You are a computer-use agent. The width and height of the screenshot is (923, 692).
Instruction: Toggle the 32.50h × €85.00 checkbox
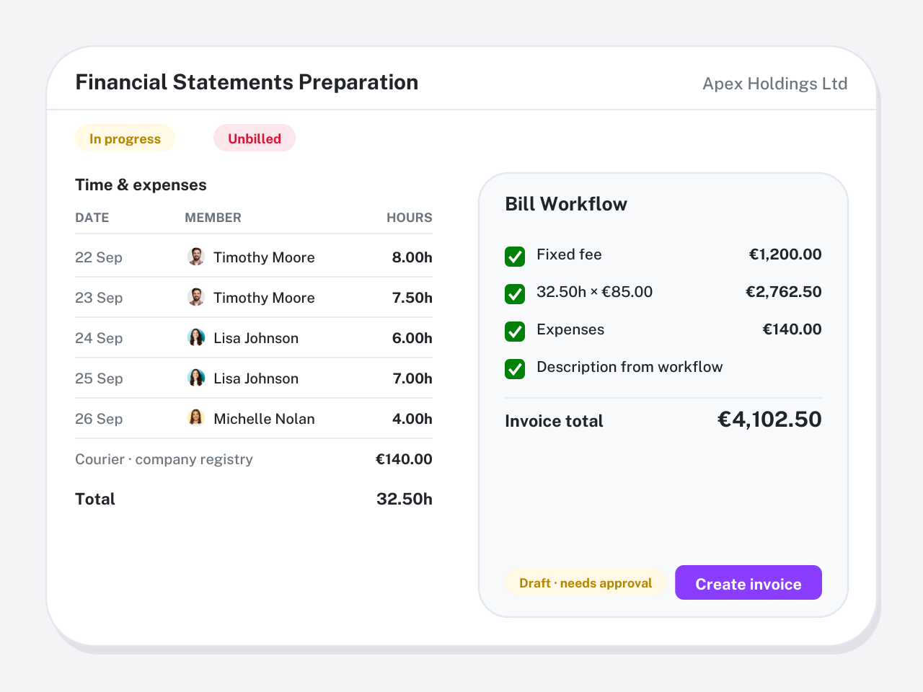point(515,293)
